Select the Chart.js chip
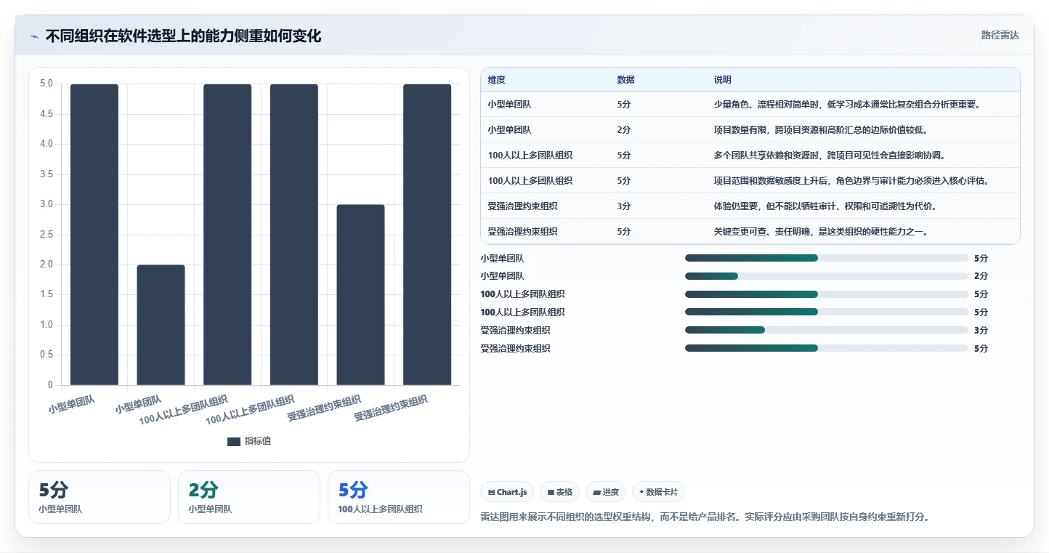This screenshot has height=553, width=1049. click(507, 492)
